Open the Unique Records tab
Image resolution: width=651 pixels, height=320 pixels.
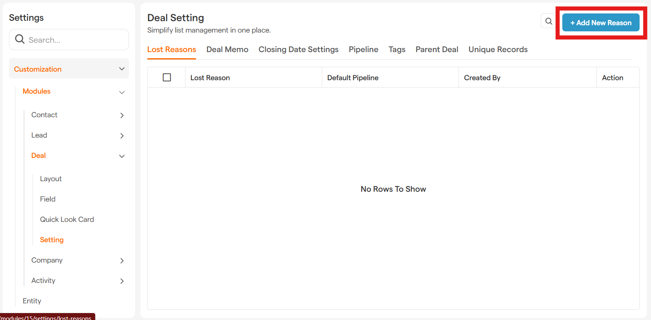498,50
